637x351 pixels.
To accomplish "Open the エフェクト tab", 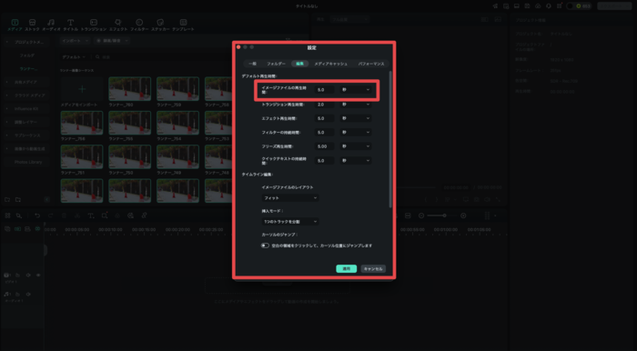I will (x=118, y=25).
